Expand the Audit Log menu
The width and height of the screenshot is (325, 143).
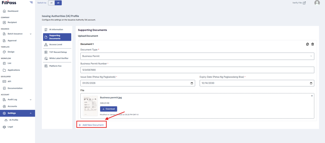17,100
